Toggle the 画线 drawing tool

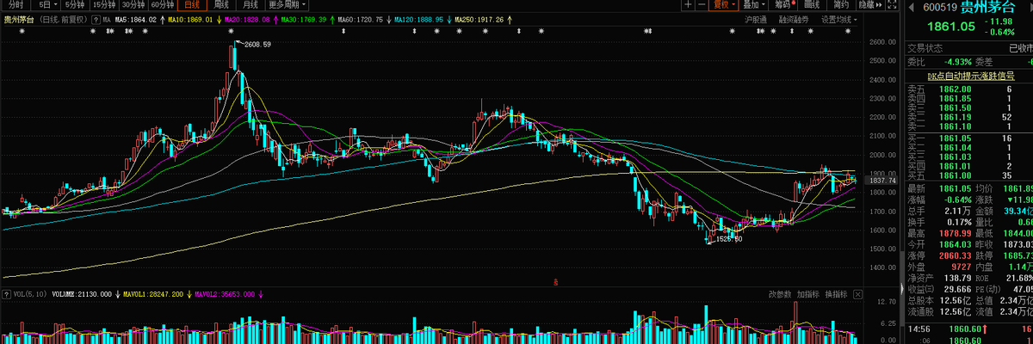point(812,4)
